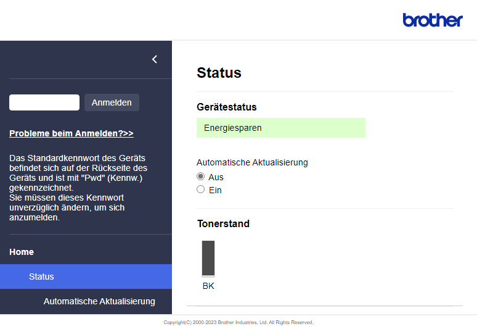Select the Aus radio button
The width and height of the screenshot is (477, 329).
click(x=200, y=177)
